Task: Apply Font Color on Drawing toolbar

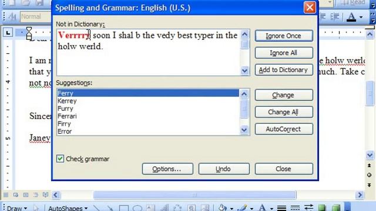Action: coord(263,207)
